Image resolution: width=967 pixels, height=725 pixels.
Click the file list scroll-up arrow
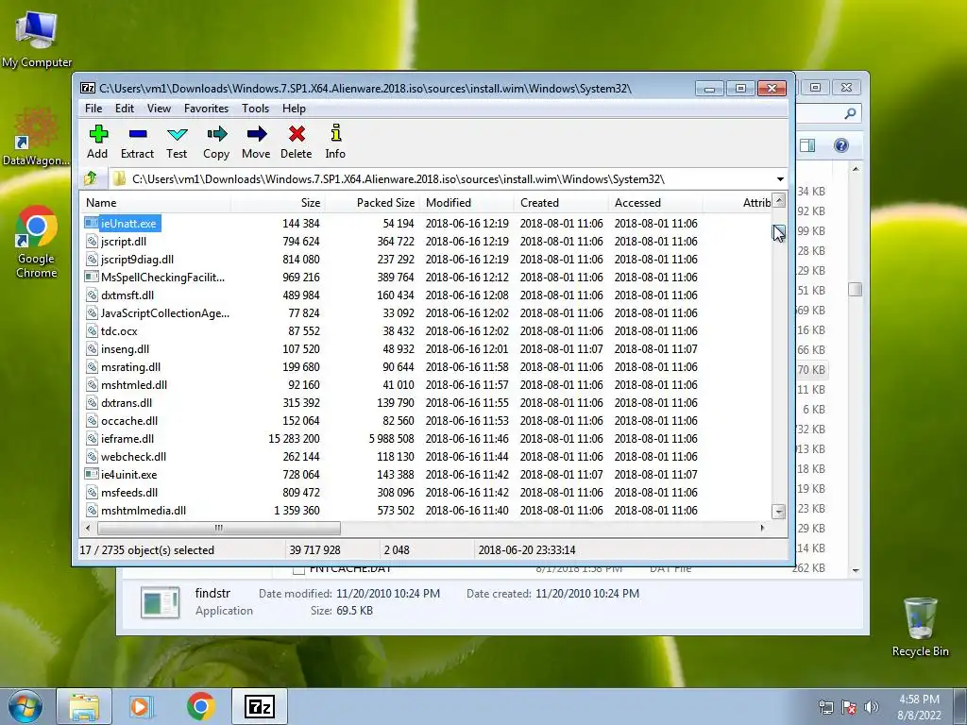tap(779, 200)
